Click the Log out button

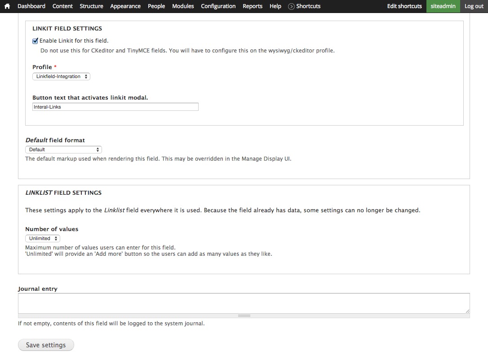point(474,6)
